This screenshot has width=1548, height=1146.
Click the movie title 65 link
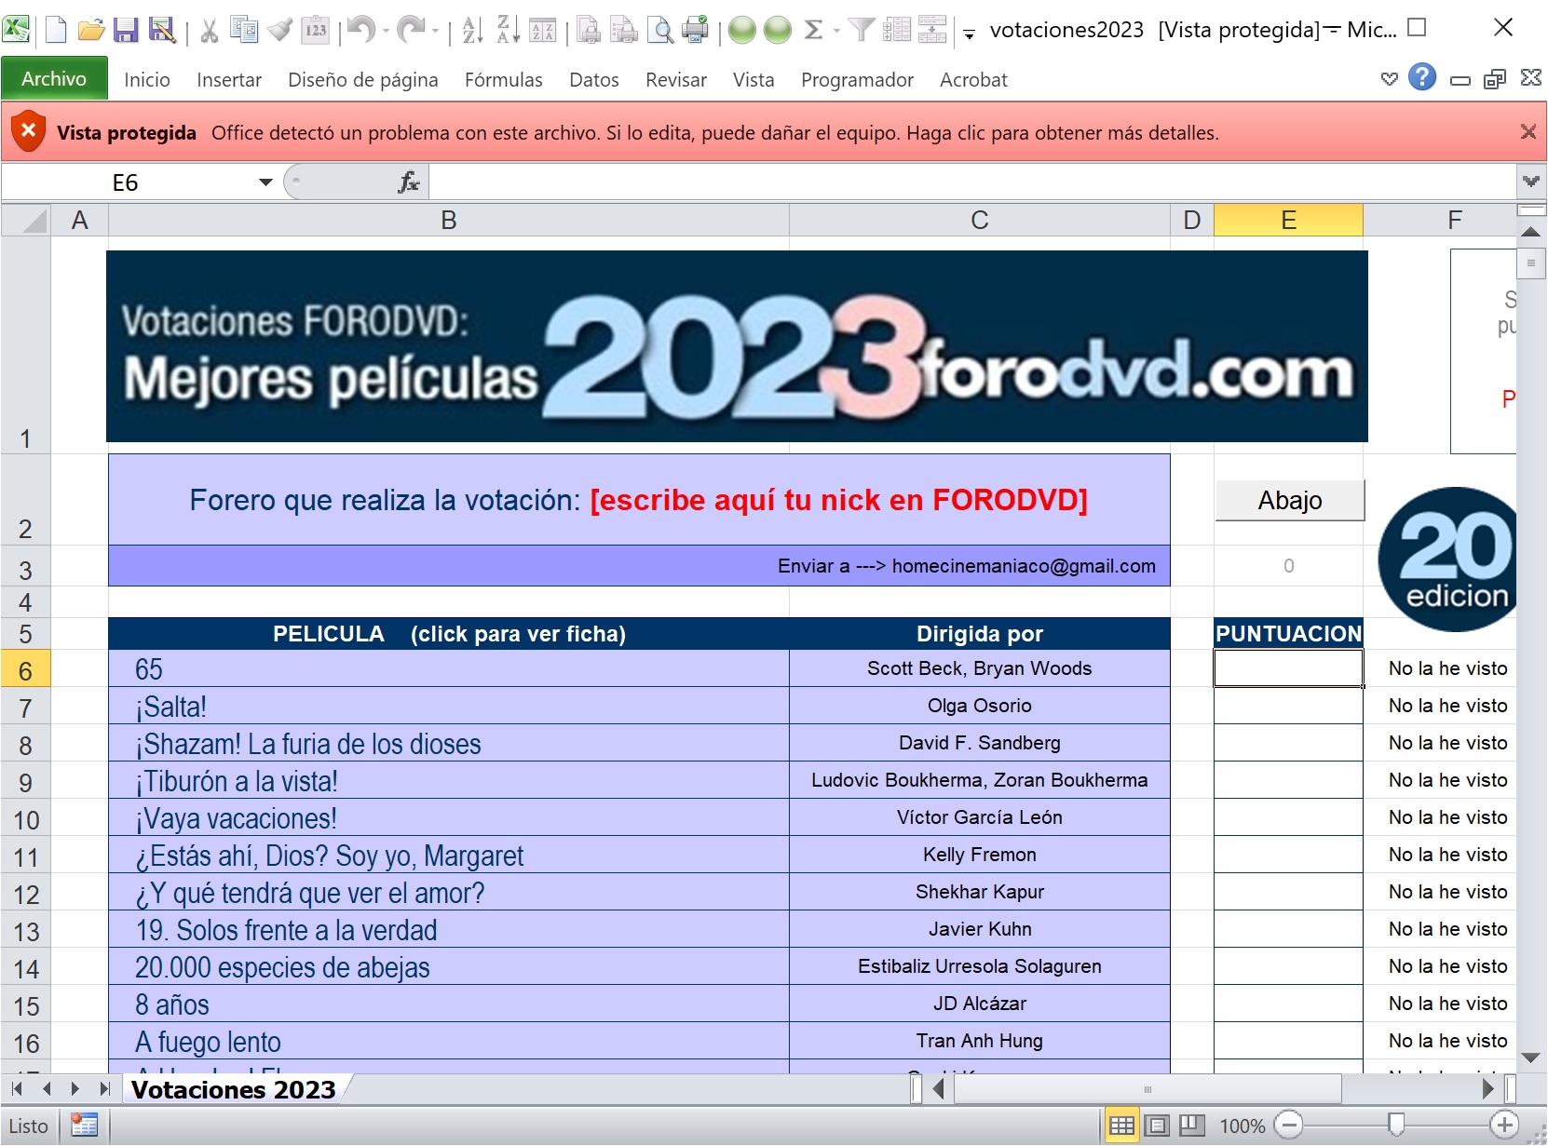point(149,669)
